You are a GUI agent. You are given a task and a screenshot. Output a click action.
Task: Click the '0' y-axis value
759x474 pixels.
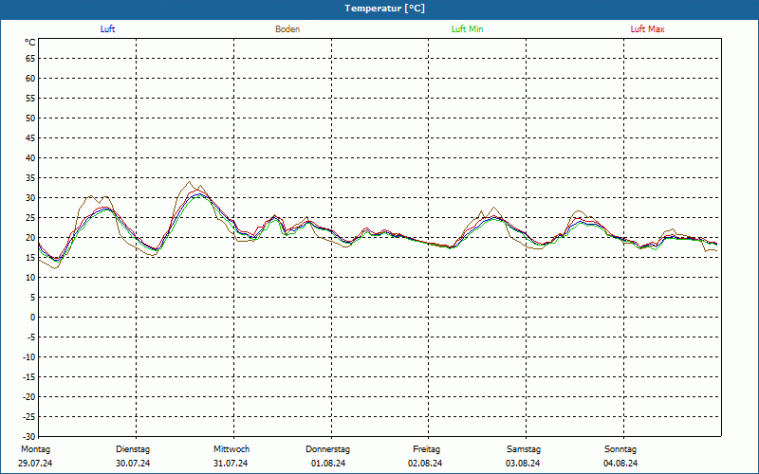[x=33, y=318]
